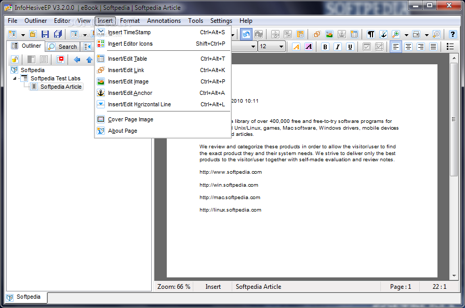Viewport: 465px width, 308px height.
Task: Click the pink highlight color icon
Action: point(309,47)
